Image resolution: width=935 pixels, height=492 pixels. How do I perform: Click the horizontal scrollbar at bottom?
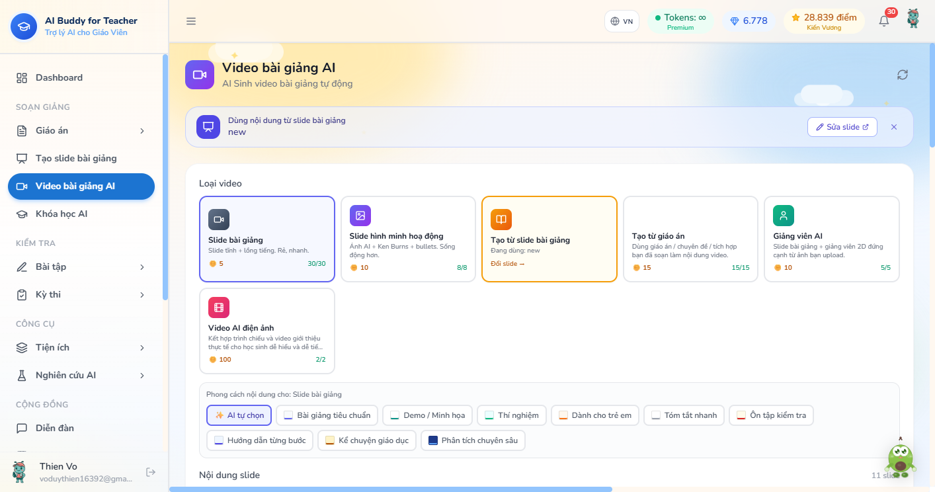click(x=391, y=489)
